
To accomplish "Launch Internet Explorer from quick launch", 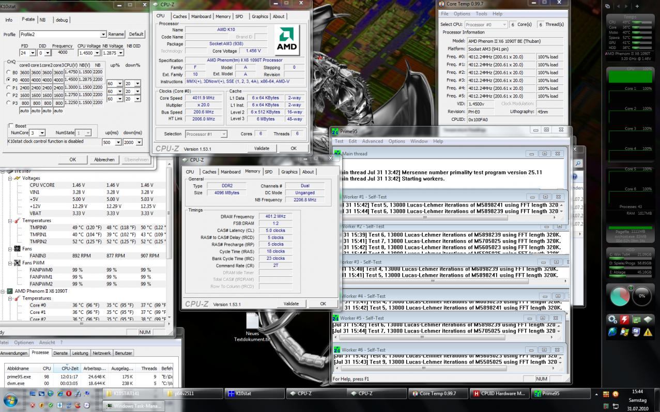I will click(59, 393).
